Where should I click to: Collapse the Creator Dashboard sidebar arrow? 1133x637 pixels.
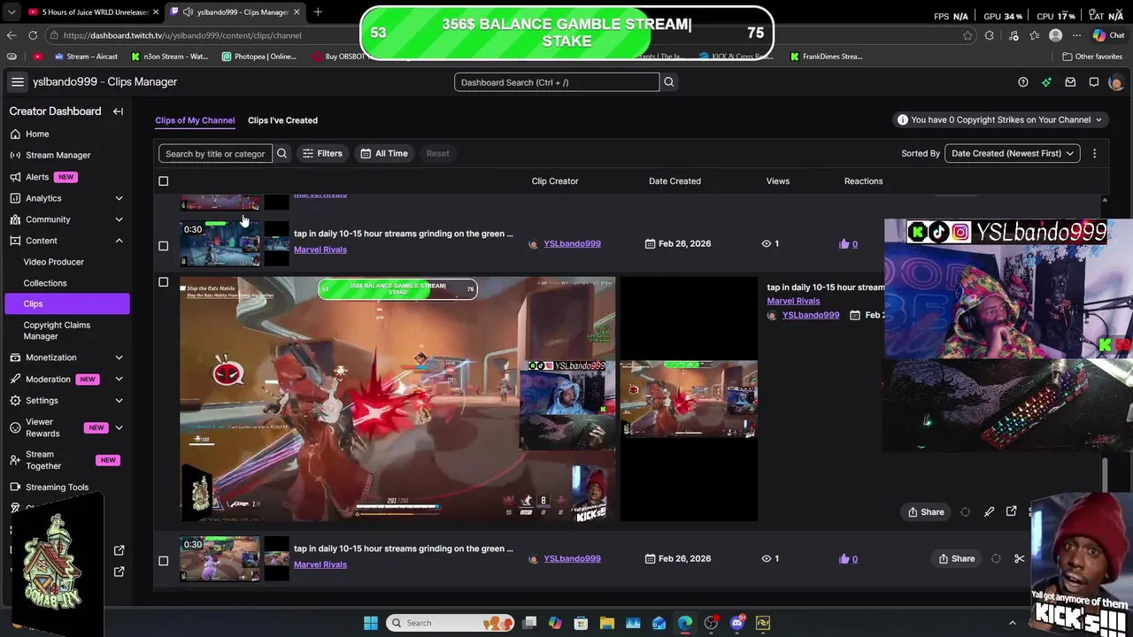pyautogui.click(x=118, y=111)
